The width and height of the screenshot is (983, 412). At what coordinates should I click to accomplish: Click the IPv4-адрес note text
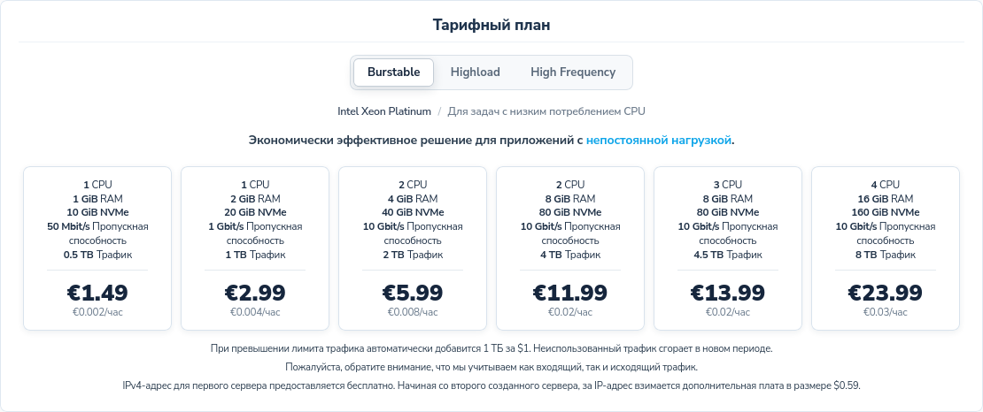[x=491, y=385]
